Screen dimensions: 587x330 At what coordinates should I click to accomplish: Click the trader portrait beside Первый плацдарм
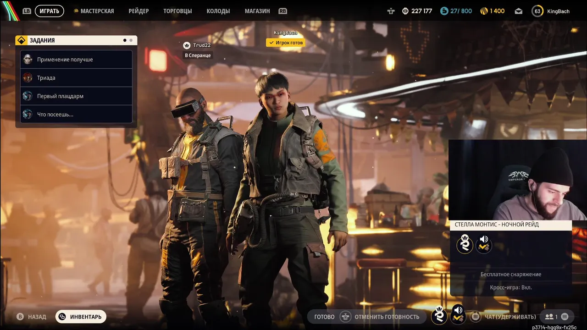28,96
